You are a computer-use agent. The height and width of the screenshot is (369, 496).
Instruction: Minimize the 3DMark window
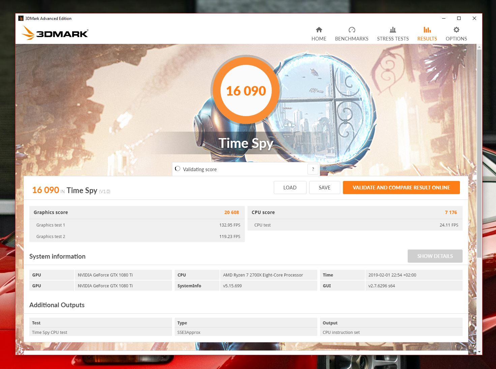tap(443, 18)
